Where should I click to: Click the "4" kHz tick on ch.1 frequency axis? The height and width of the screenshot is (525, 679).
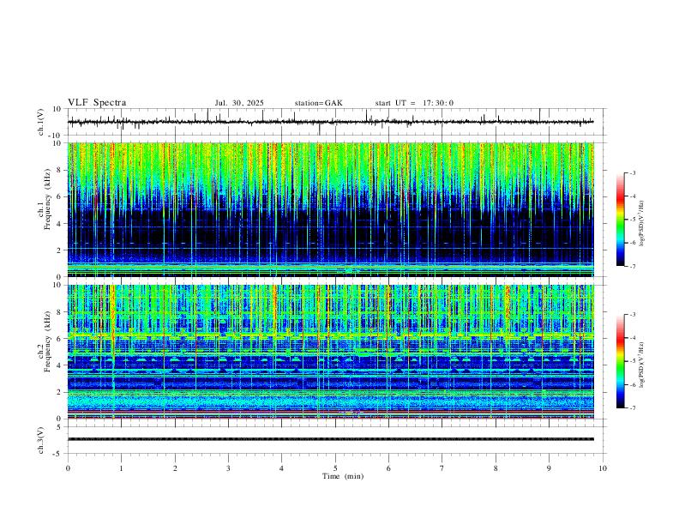coord(59,224)
